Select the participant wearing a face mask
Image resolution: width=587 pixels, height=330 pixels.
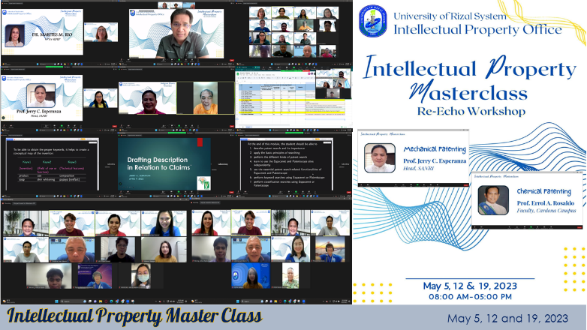coord(142,275)
